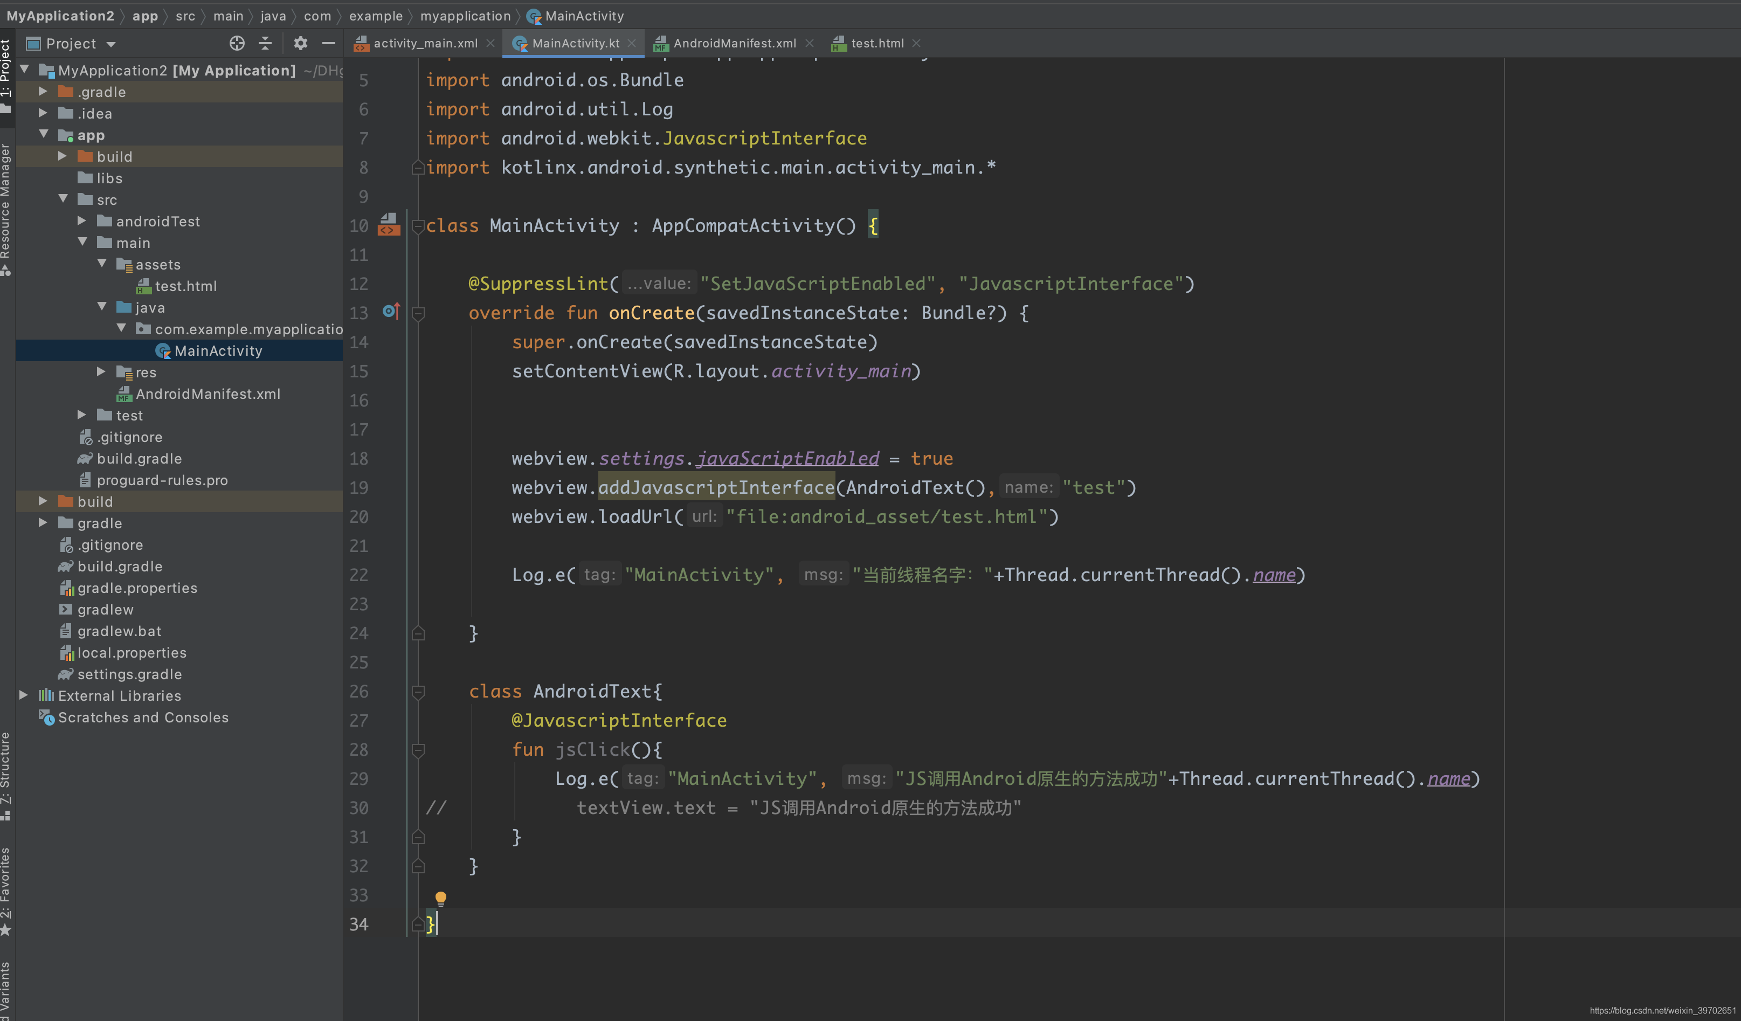Click the yellow lightbulb intention icon
1741x1021 pixels.
441,898
